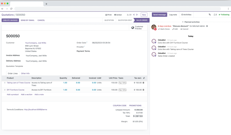
Task: Click the Add a product link
Action: [13, 94]
